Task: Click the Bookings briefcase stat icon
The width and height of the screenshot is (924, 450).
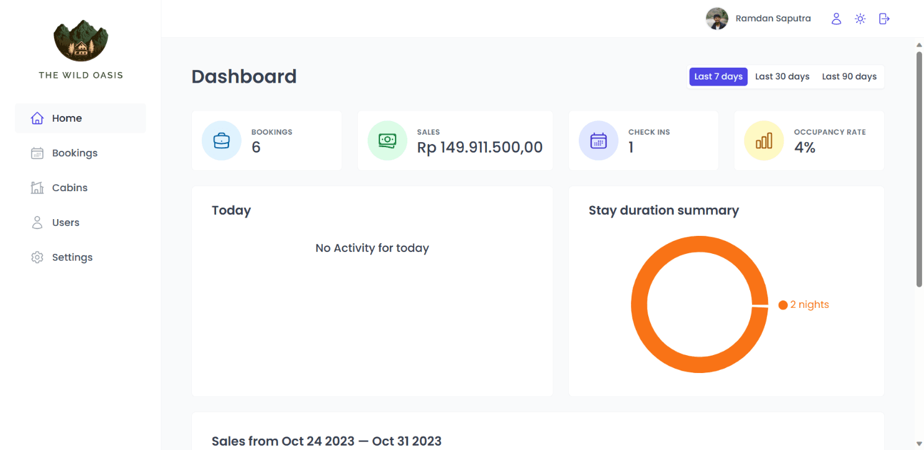Action: [x=222, y=140]
